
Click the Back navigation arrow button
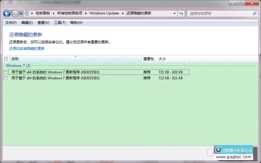pos(7,14)
